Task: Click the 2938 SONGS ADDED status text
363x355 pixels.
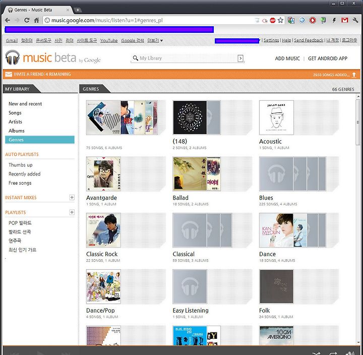Action: click(331, 75)
